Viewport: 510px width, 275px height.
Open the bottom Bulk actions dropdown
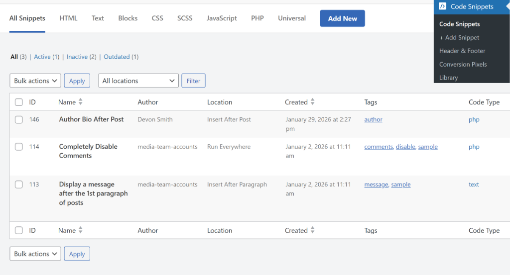pos(35,254)
